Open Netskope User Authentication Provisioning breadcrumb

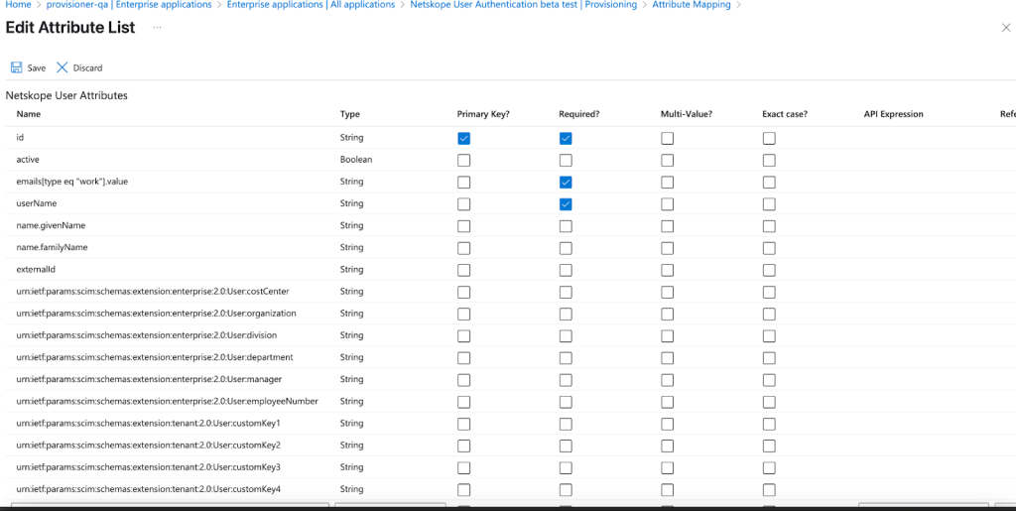point(524,5)
